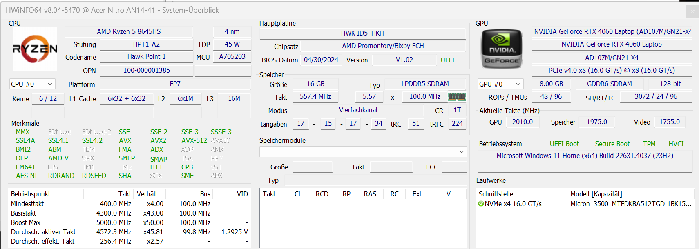
Task: Click the AVX-512 feature label
Action: [194, 140]
